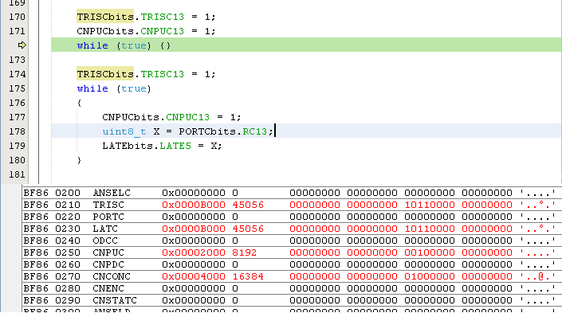Click CNPUCbits.CNPUC13 on line 171
This screenshot has height=313, width=562.
click(131, 31)
